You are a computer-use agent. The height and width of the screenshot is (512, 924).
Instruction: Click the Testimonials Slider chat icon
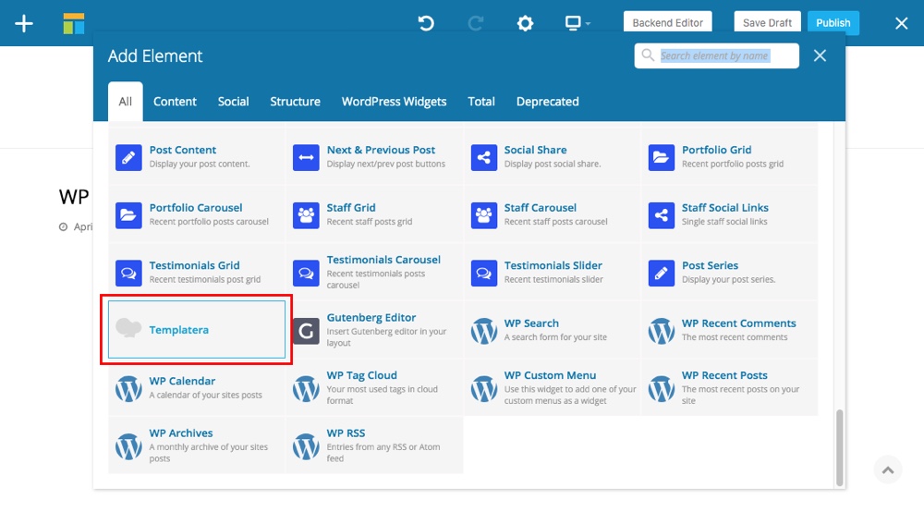click(484, 273)
